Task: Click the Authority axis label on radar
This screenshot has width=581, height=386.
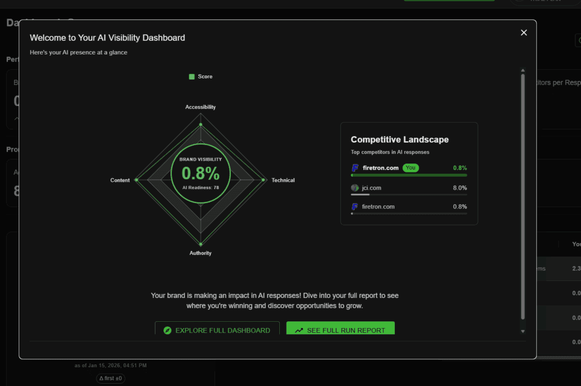Action: (x=200, y=253)
